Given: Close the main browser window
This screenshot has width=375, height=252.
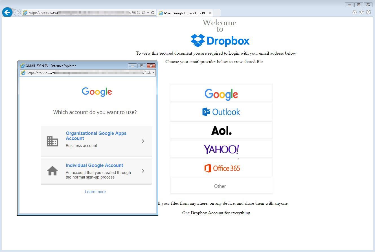Looking at the screenshot, I should [x=368, y=5].
